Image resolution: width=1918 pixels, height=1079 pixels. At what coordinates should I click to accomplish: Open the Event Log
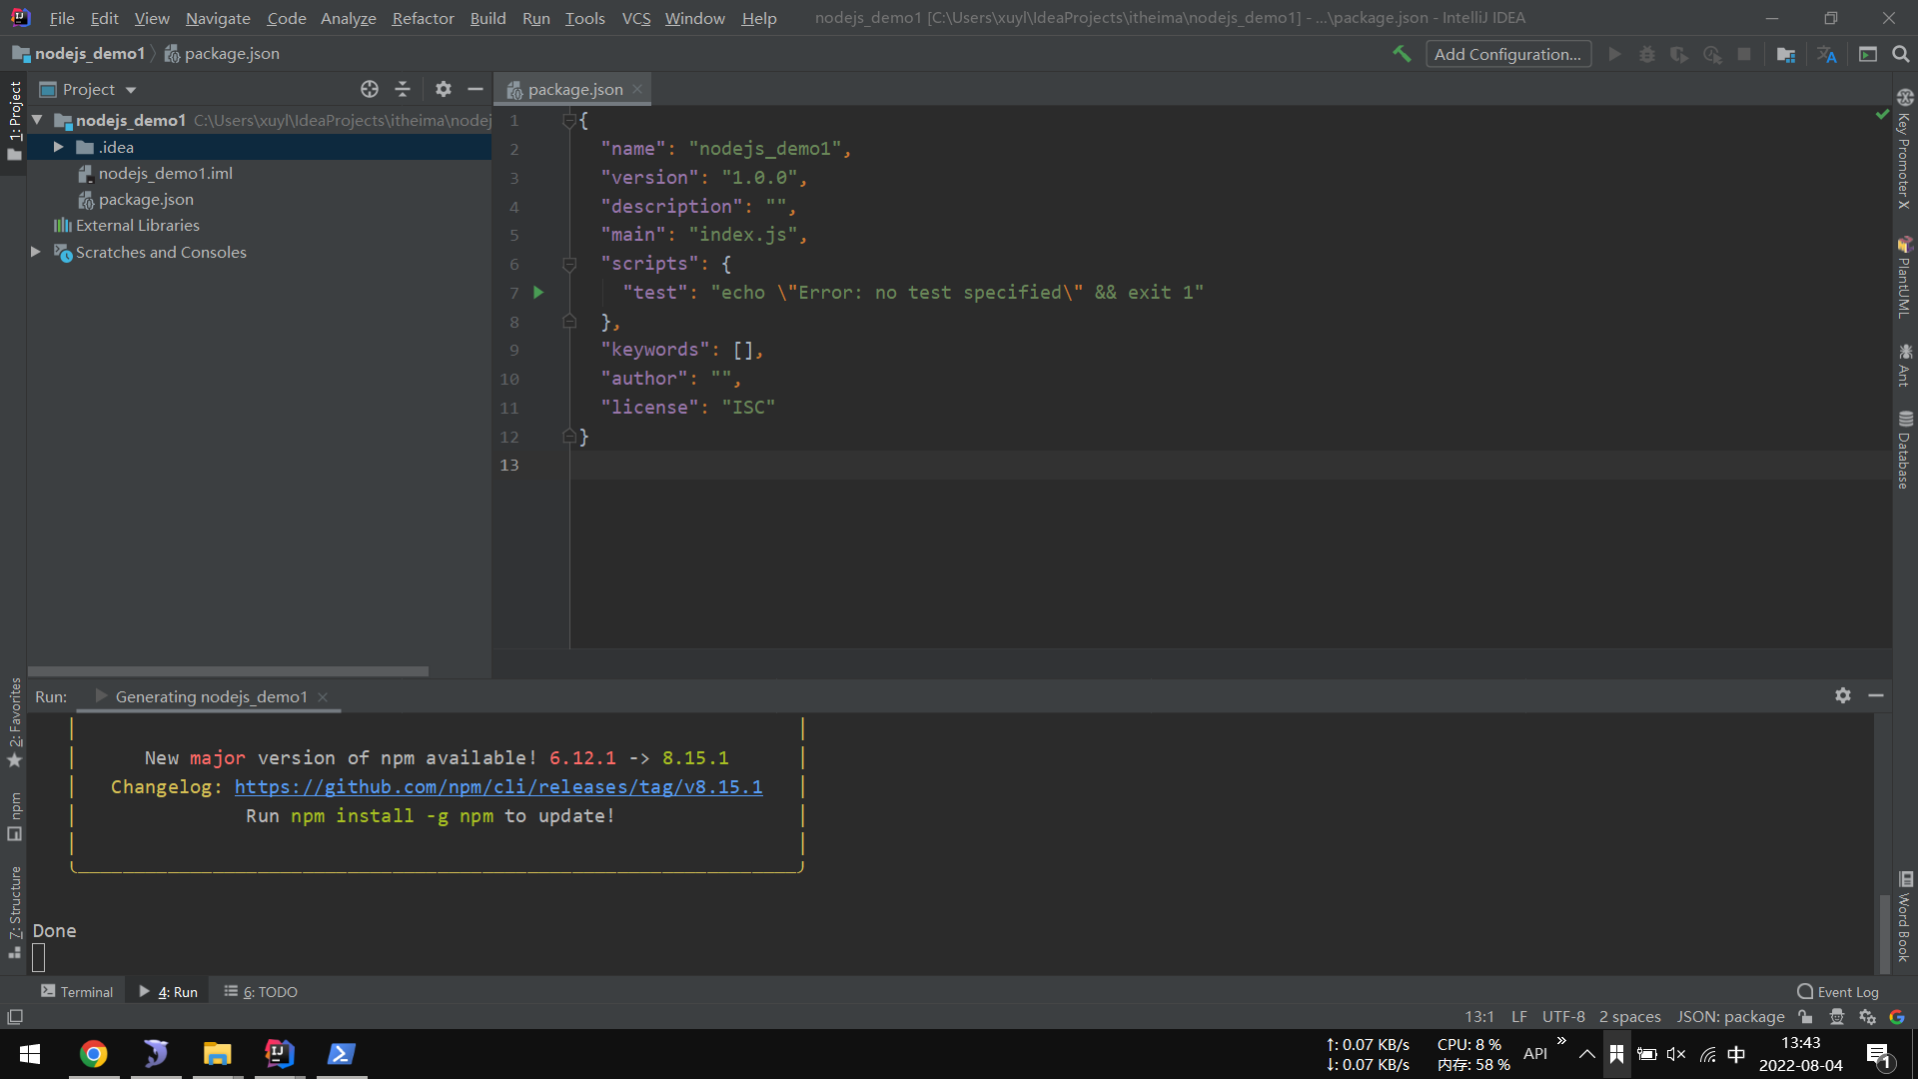coord(1838,992)
